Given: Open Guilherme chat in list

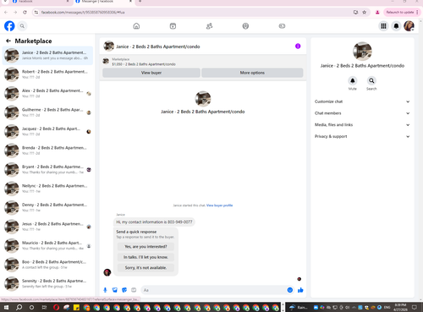Looking at the screenshot, I should (x=47, y=112).
